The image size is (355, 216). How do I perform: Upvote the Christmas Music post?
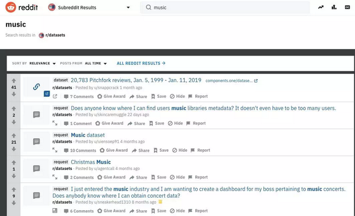point(14,162)
